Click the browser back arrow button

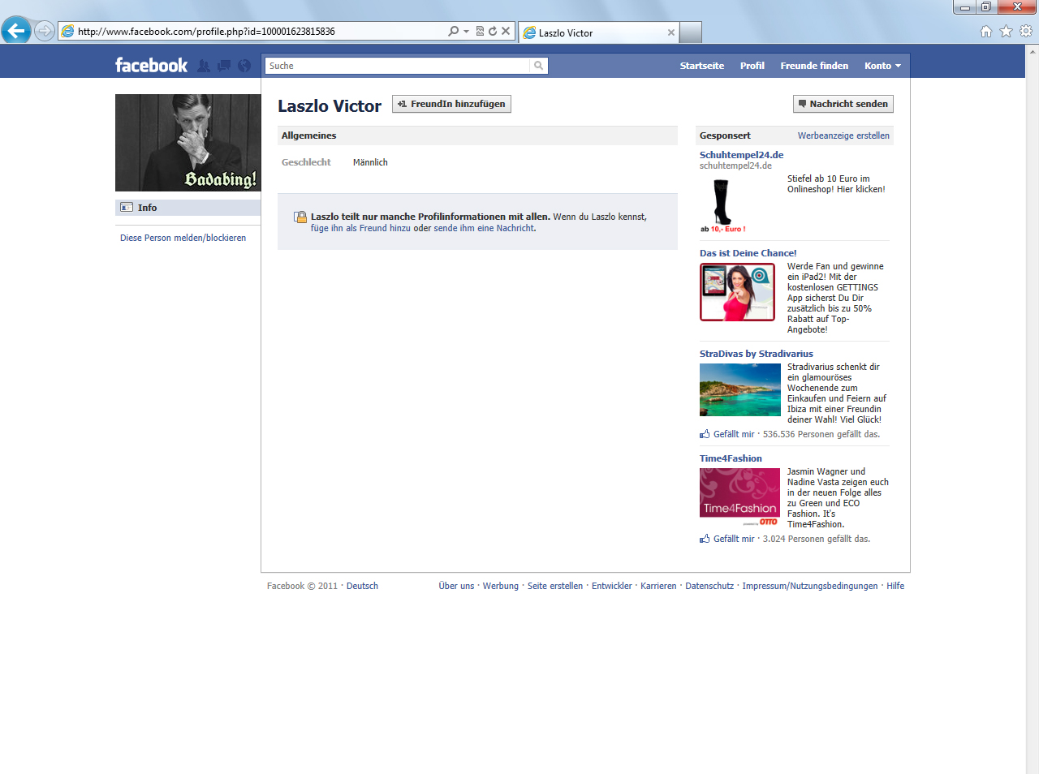pos(16,31)
